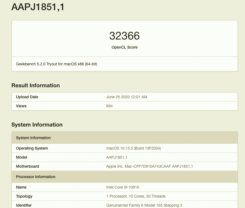Click the topology value with 10 Cores
The width and height of the screenshot is (245, 208).
136,196
